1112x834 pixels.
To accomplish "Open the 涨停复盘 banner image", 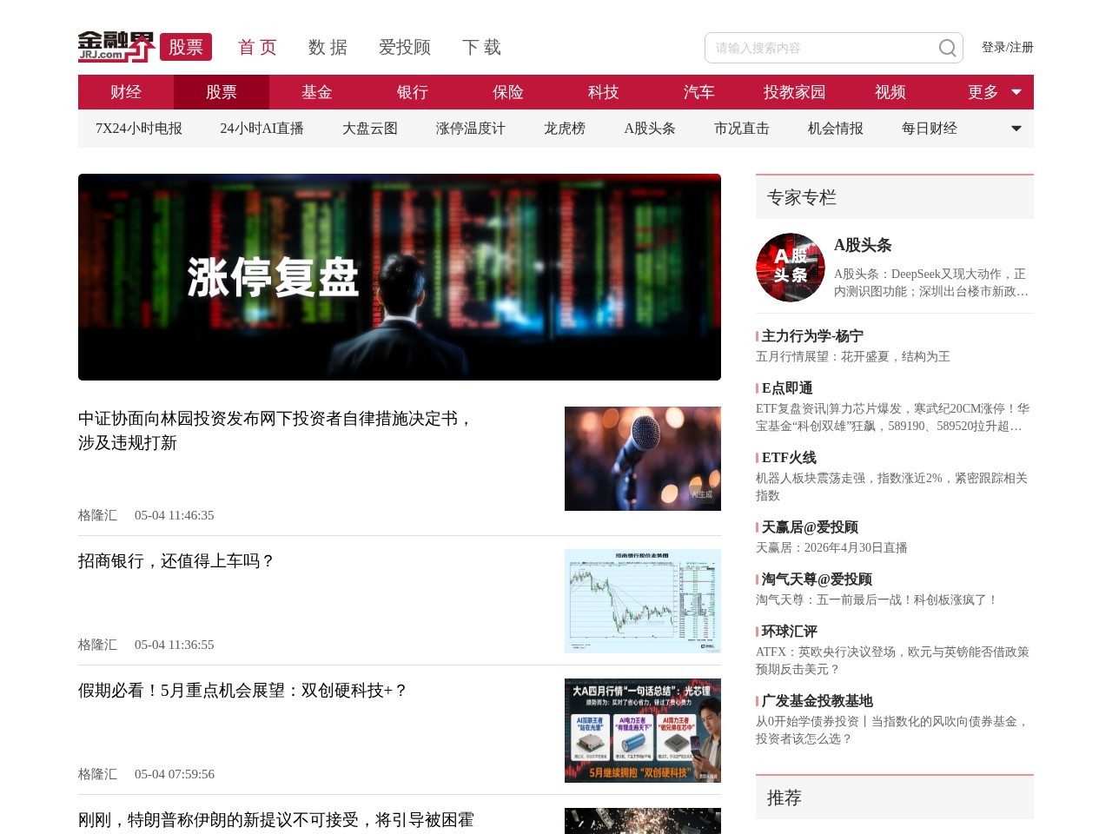I will [x=400, y=277].
